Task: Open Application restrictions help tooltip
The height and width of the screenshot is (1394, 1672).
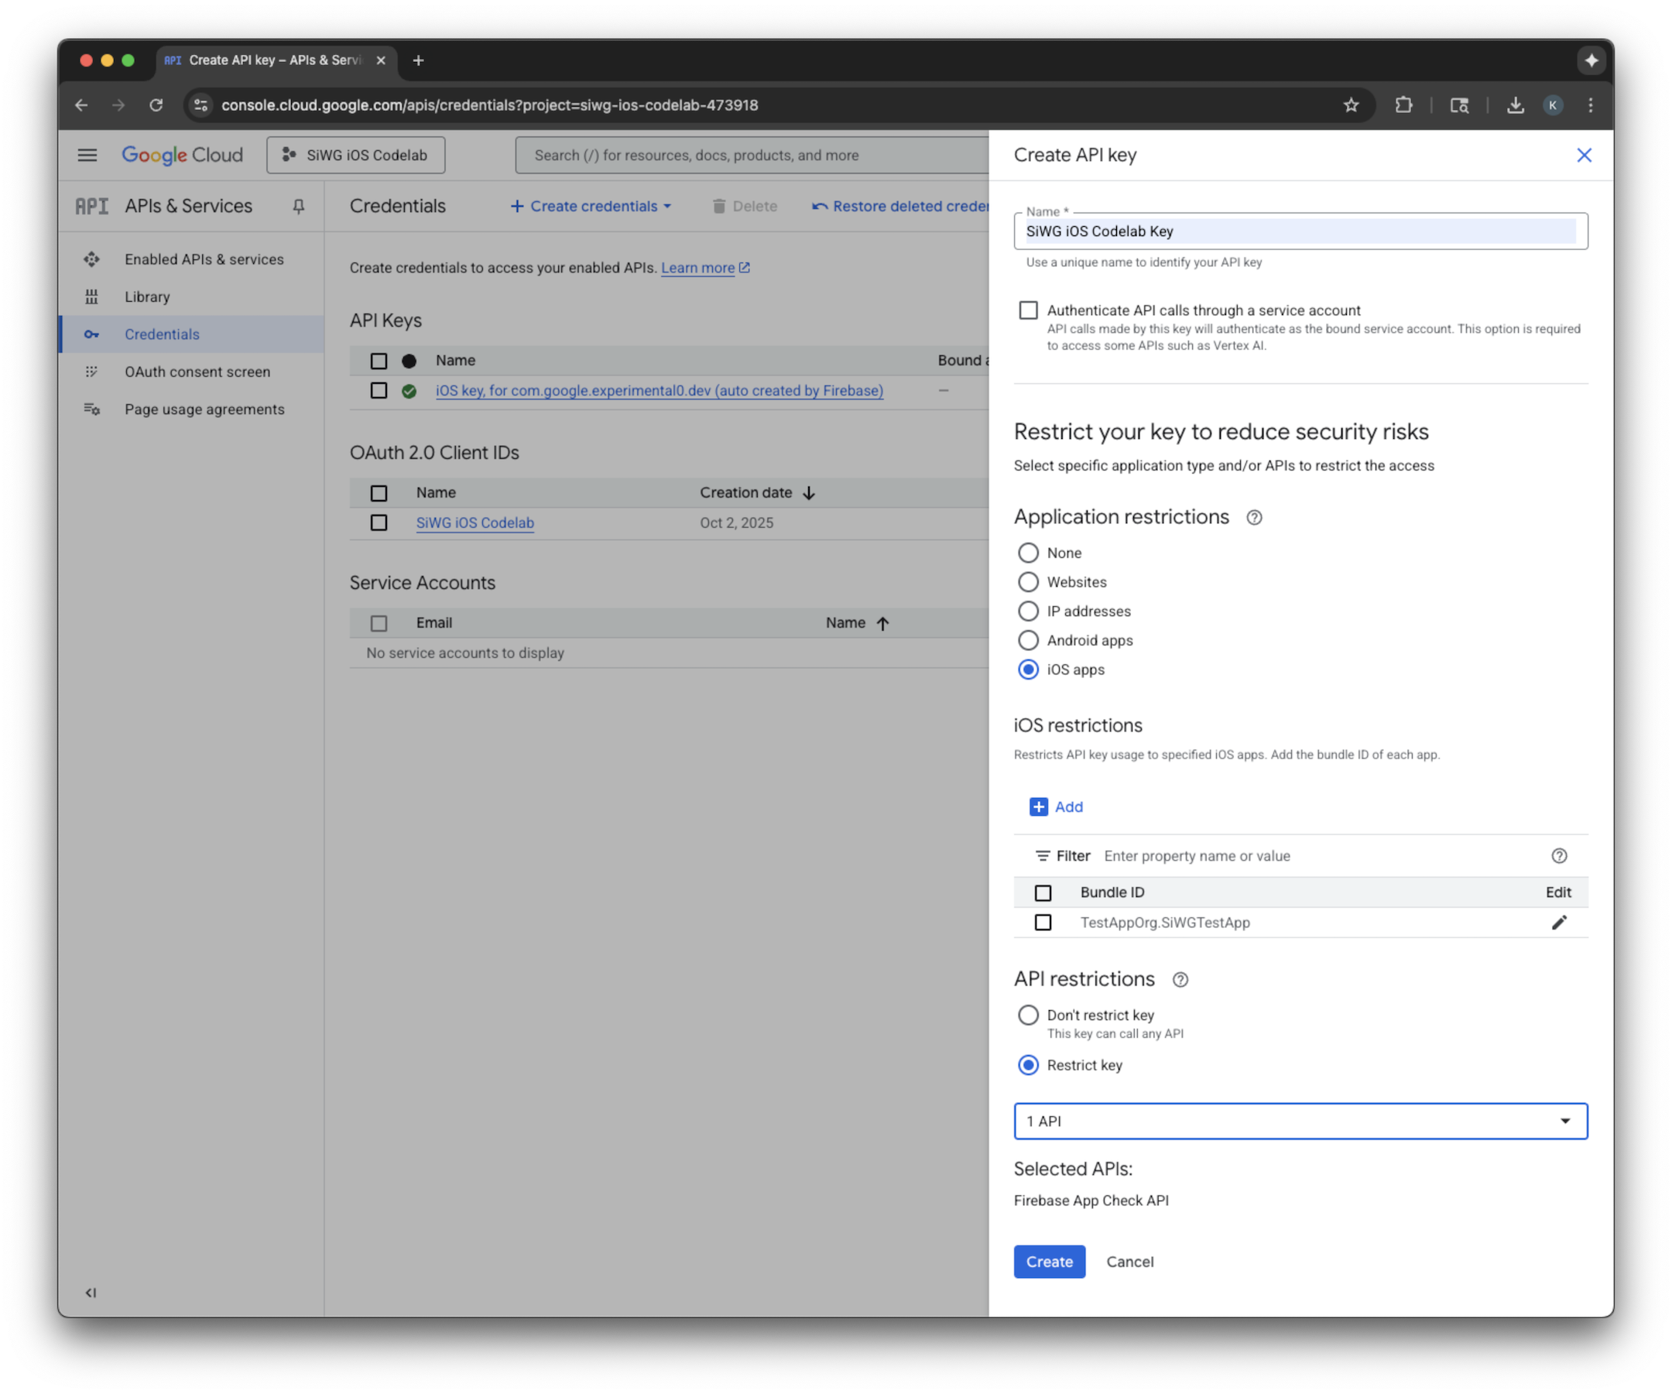Action: (x=1254, y=517)
